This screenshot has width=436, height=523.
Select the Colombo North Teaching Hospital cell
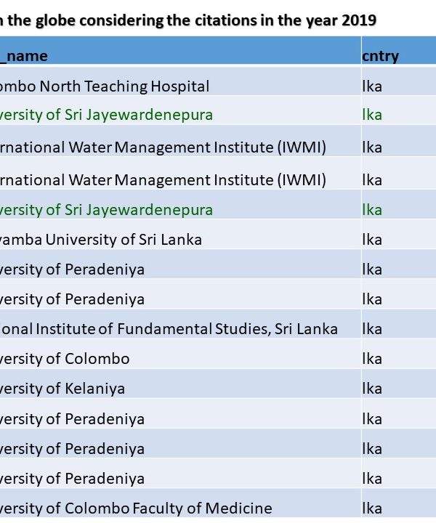pos(105,86)
